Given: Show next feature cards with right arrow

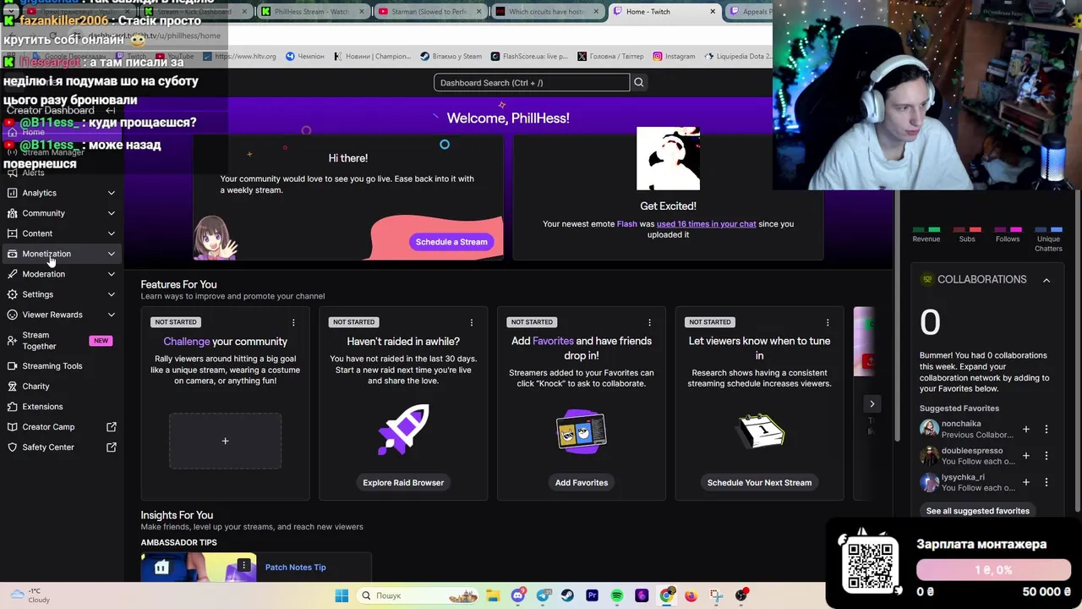Looking at the screenshot, I should point(872,403).
